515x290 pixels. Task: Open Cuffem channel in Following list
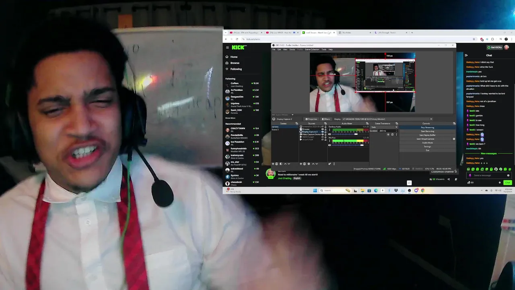click(x=242, y=85)
